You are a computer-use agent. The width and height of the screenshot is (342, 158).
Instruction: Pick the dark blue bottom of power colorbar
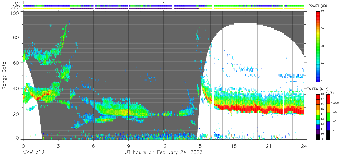(x=317, y=79)
